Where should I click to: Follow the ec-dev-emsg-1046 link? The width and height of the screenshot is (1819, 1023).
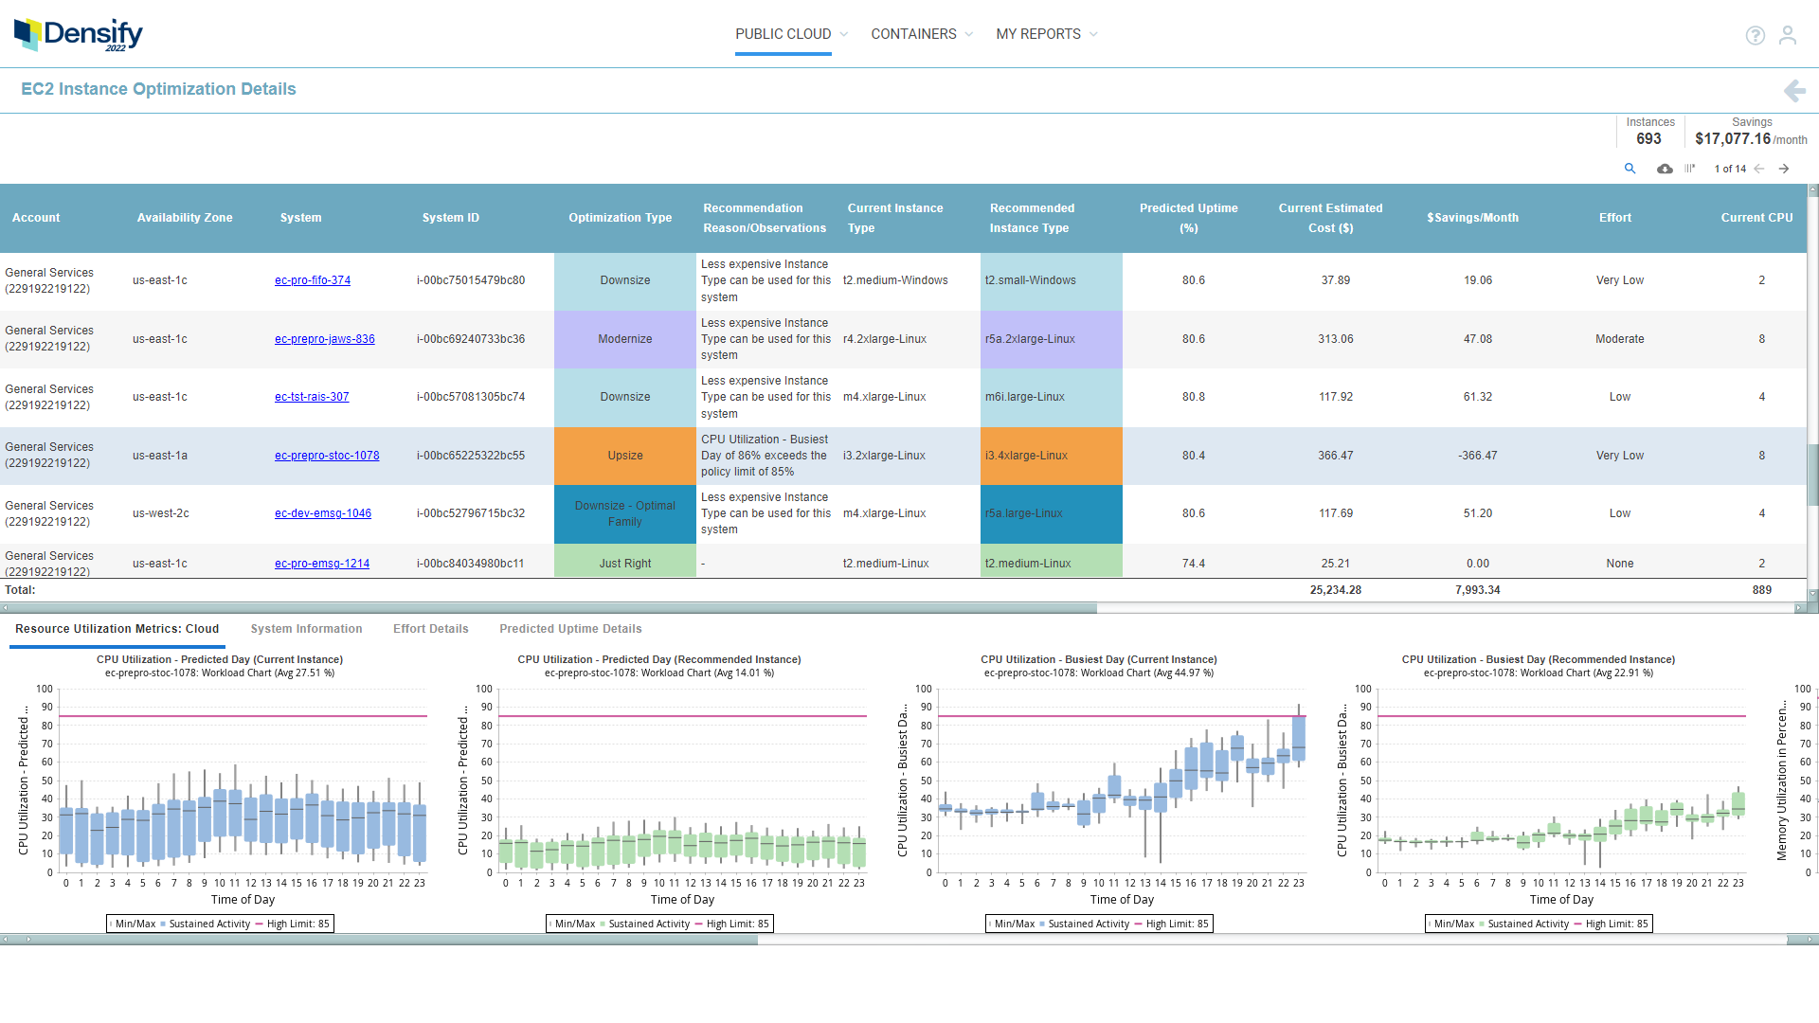coord(323,512)
